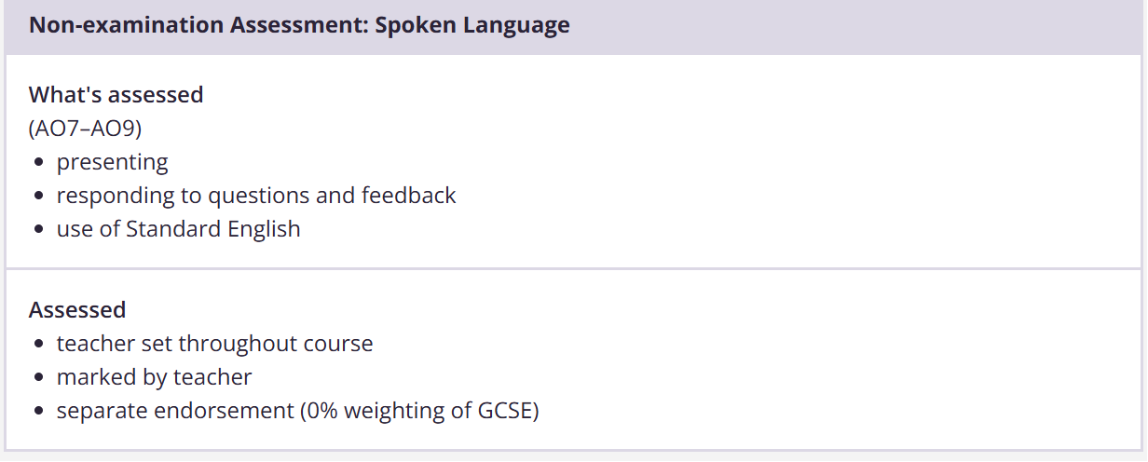Screen dimensions: 1148x462
Task: Select the What's assessed heading
Action: point(116,94)
